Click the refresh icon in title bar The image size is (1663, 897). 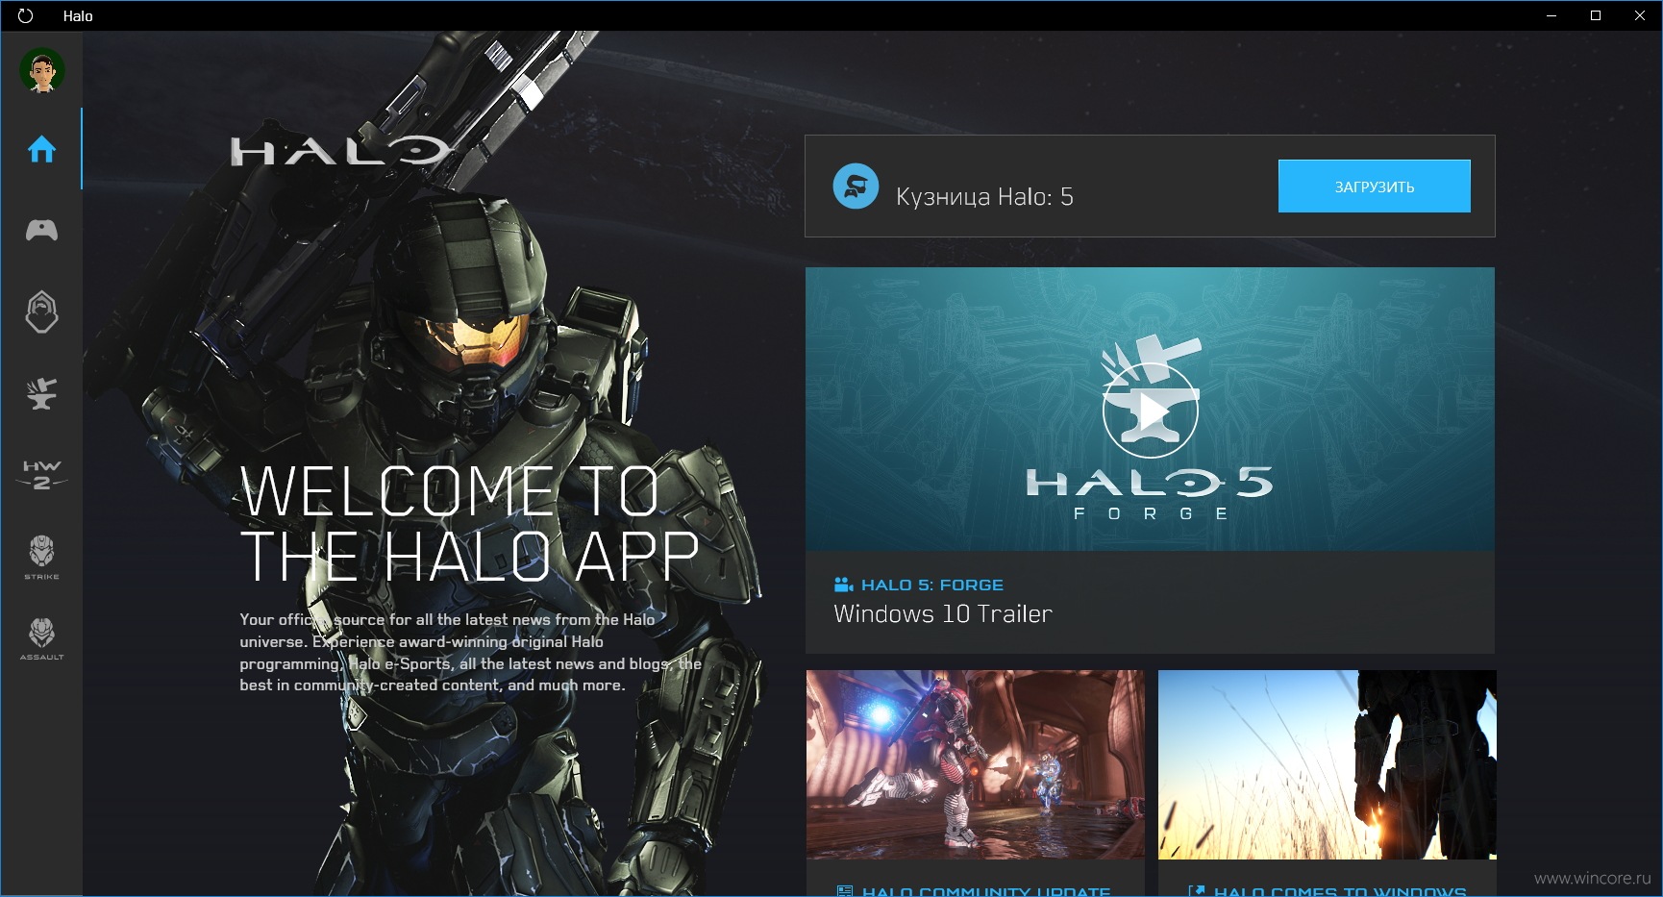26,15
